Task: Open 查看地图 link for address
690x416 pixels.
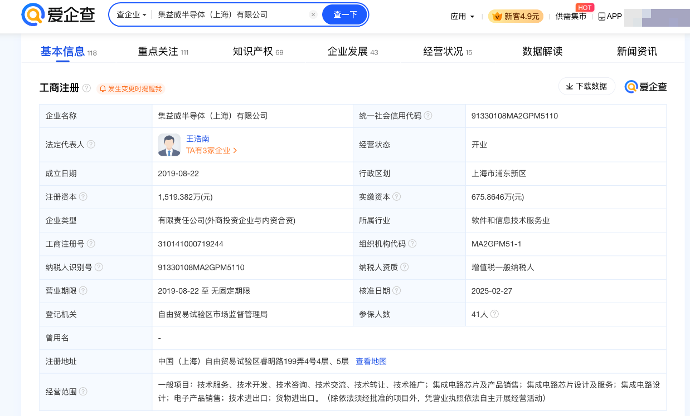Action: pyautogui.click(x=371, y=361)
